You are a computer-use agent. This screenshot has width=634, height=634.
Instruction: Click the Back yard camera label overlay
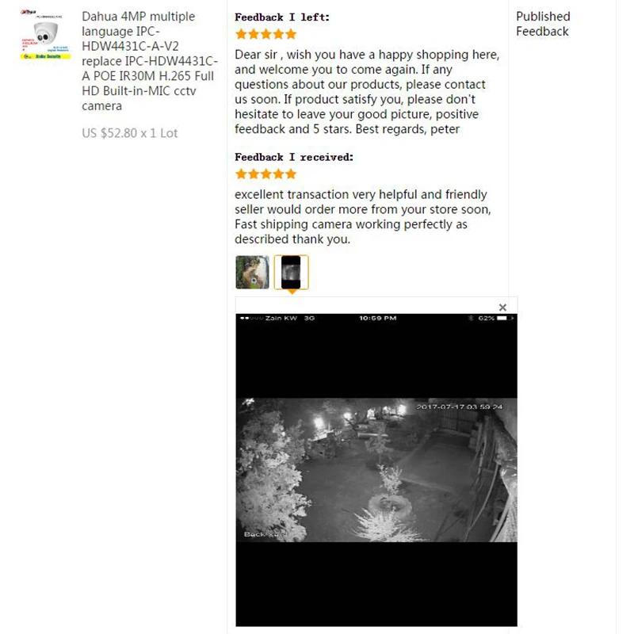tap(265, 534)
